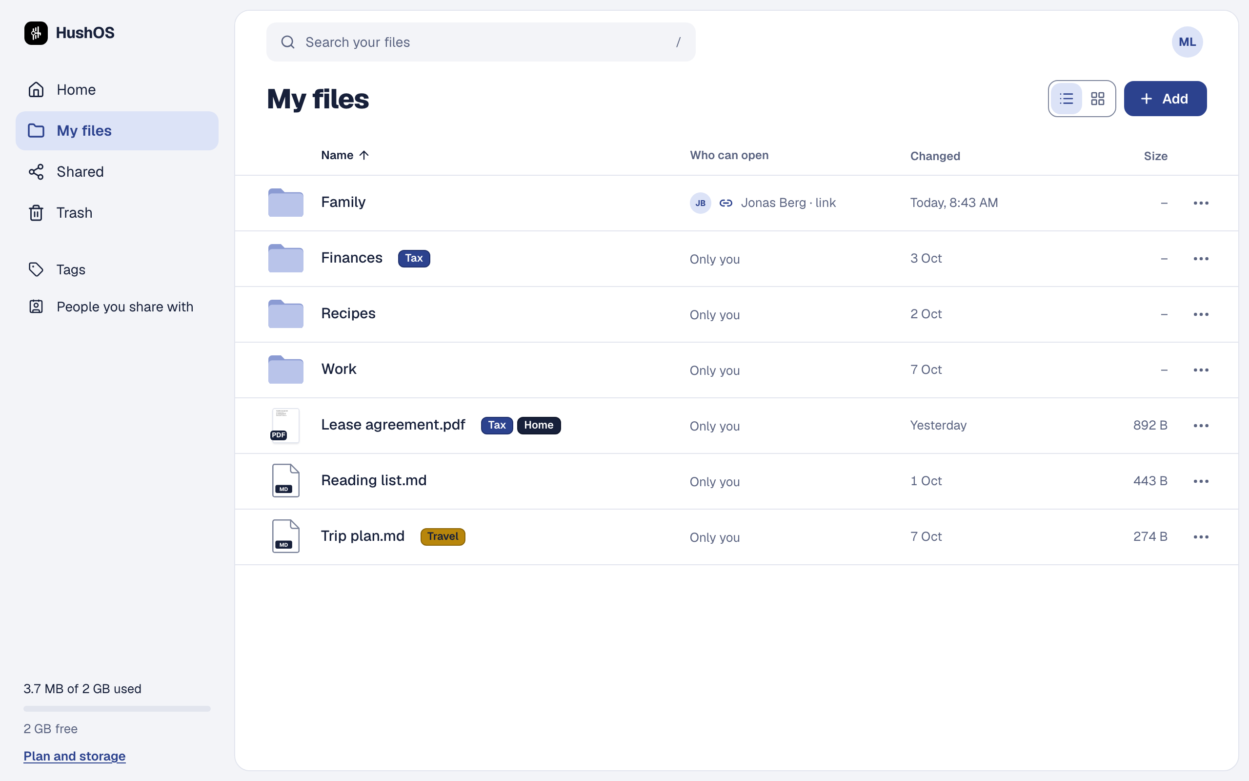Open more options for Trip plan.md
This screenshot has height=781, width=1249.
click(1201, 537)
